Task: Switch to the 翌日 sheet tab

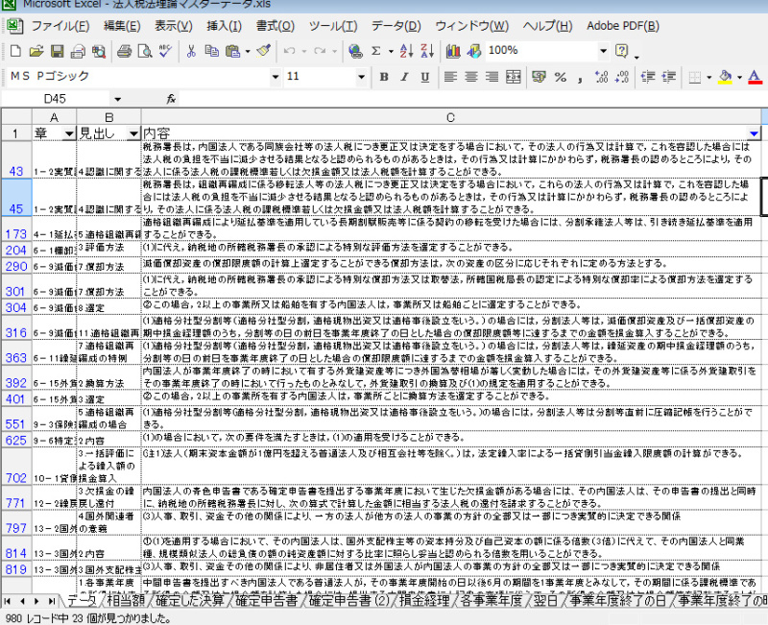Action: (x=545, y=600)
